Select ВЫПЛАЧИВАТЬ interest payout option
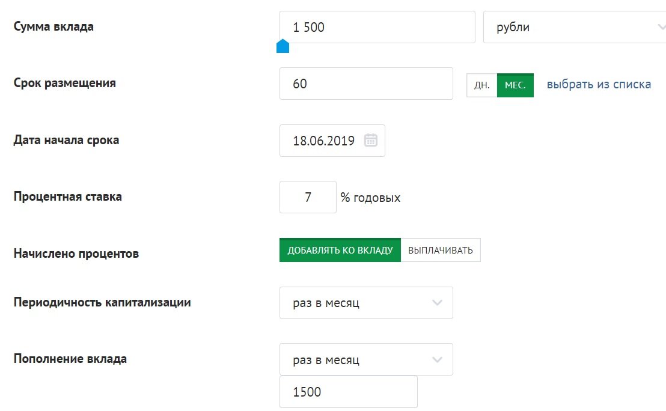This screenshot has width=666, height=411. click(x=441, y=250)
